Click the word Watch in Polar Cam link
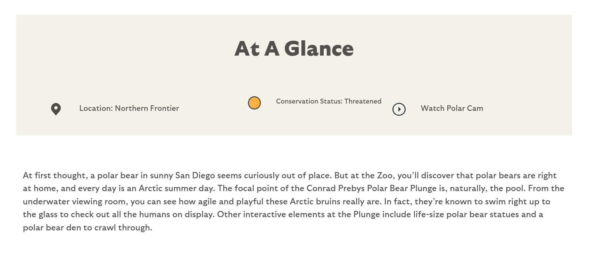The image size is (589, 253). [432, 108]
